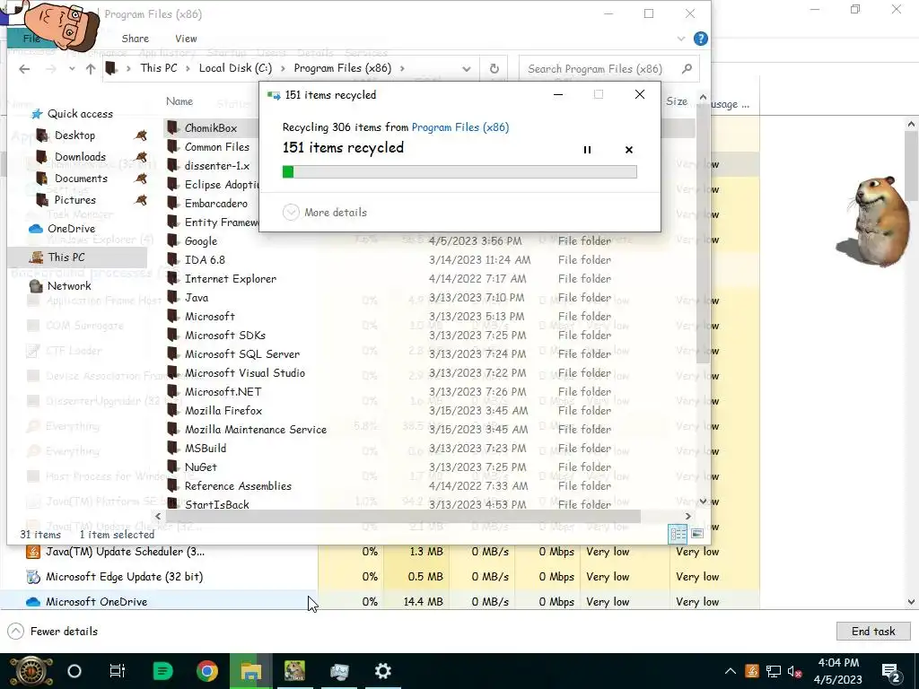Image resolution: width=919 pixels, height=689 pixels.
Task: Switch to large thumbnails view icon
Action: 696,533
